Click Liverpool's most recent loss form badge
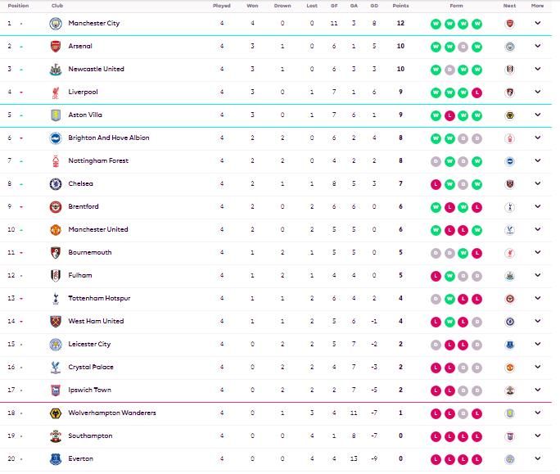 (477, 92)
